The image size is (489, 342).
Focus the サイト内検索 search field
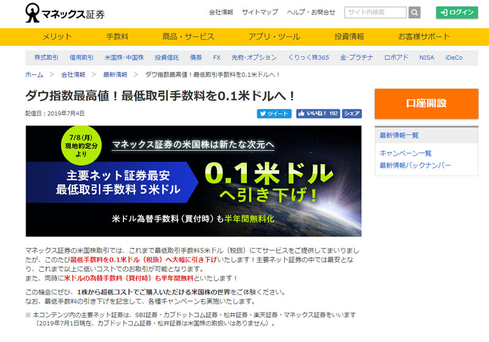coord(375,12)
